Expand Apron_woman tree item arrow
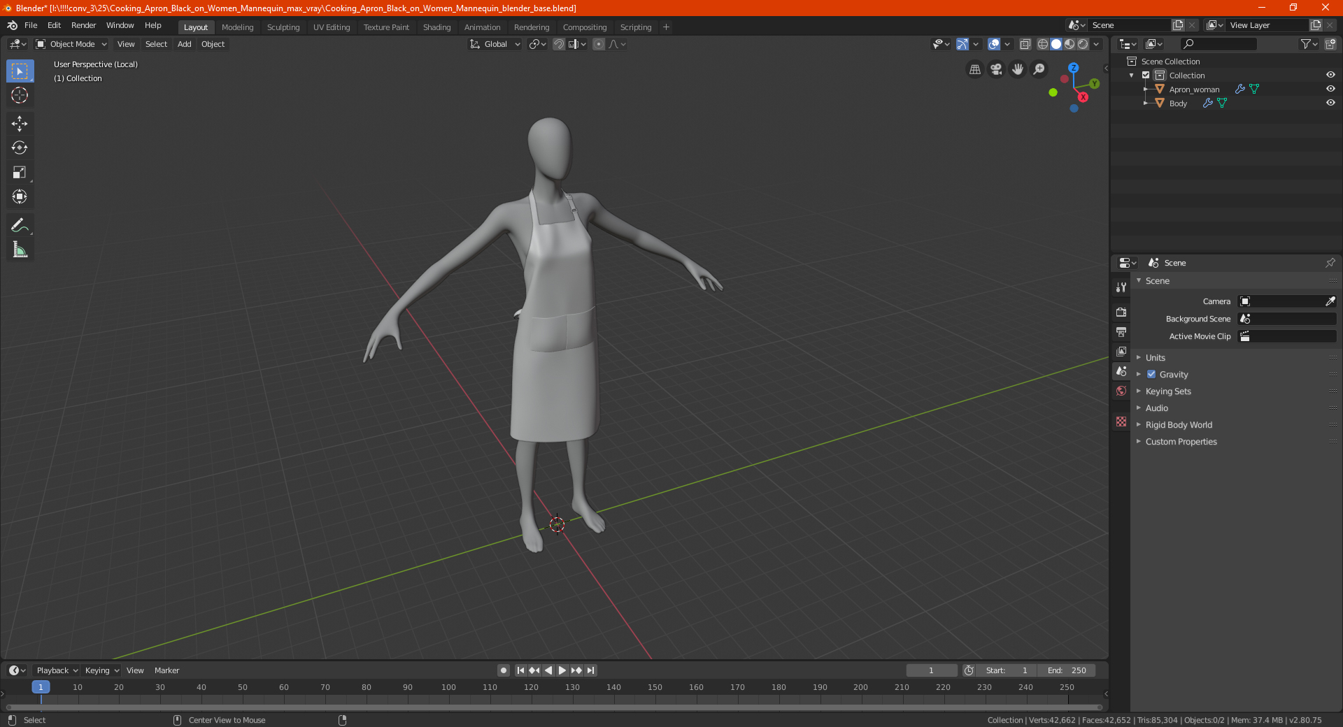This screenshot has width=1343, height=727. tap(1145, 89)
